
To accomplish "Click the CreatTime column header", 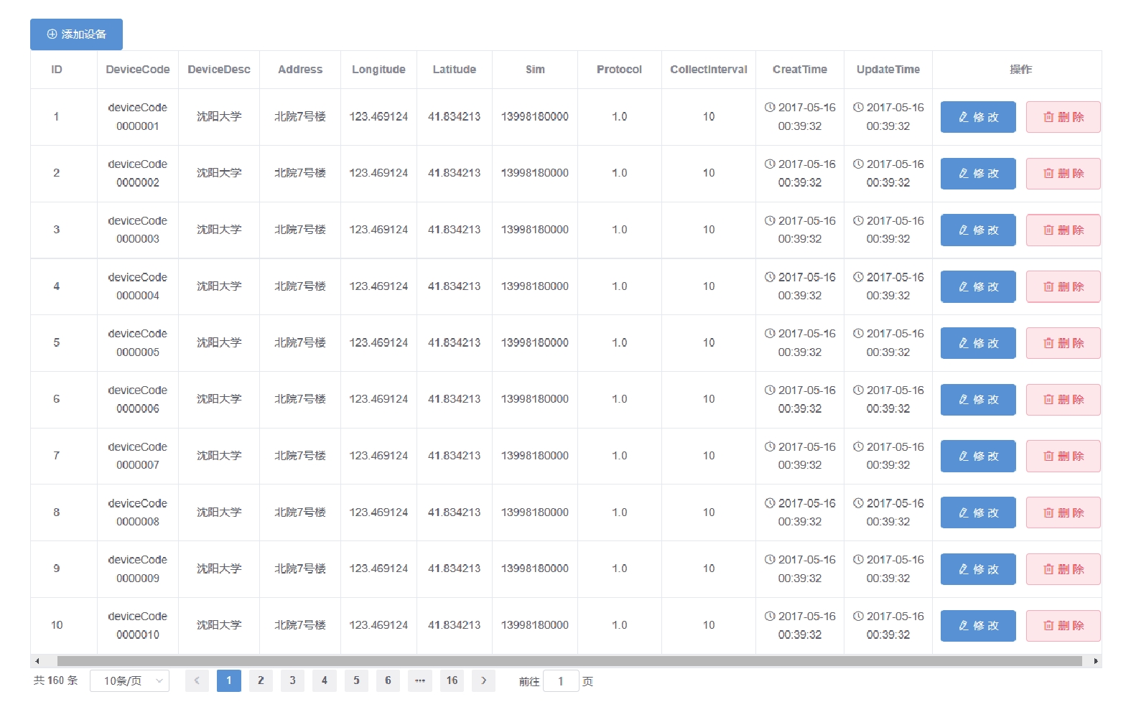I will (x=800, y=70).
